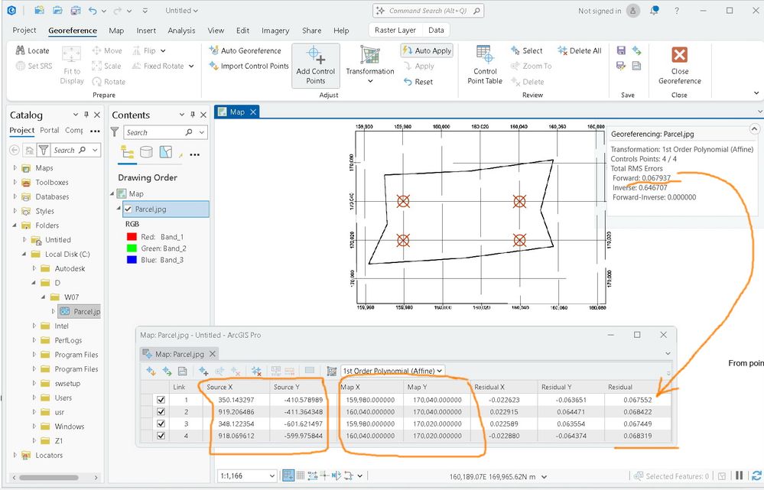The image size is (764, 490).
Task: Expand Toolboxes node in Catalog
Action: click(x=15, y=182)
